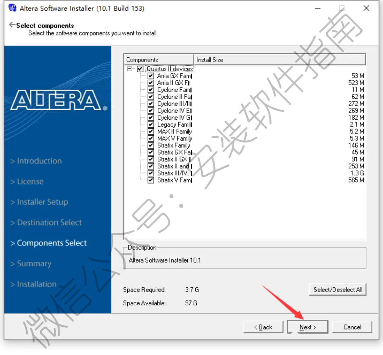383x355 pixels.
Task: Open the Components Select step
Action: click(x=49, y=243)
